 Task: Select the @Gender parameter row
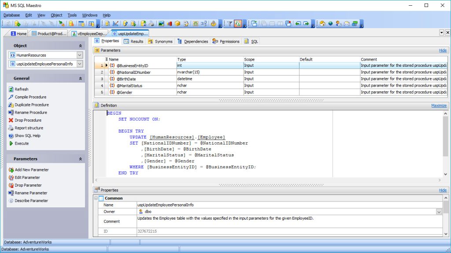pos(132,92)
